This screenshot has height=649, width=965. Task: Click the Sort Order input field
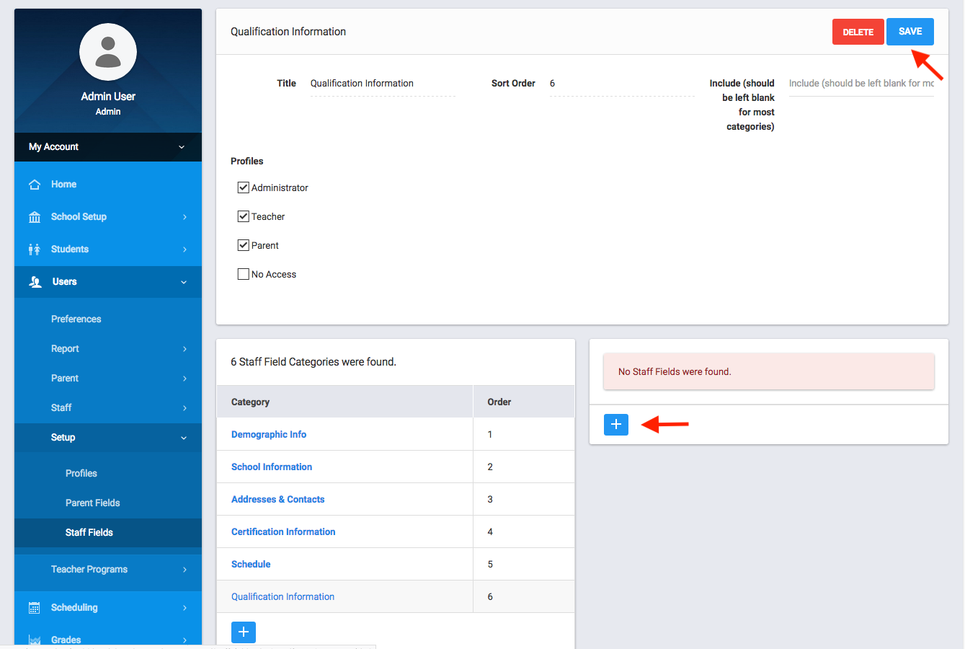tap(621, 84)
